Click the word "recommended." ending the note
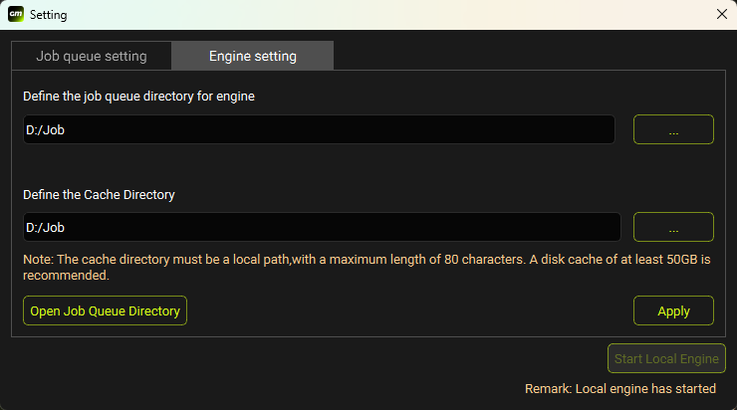Viewport: 737px width, 410px height. click(66, 276)
